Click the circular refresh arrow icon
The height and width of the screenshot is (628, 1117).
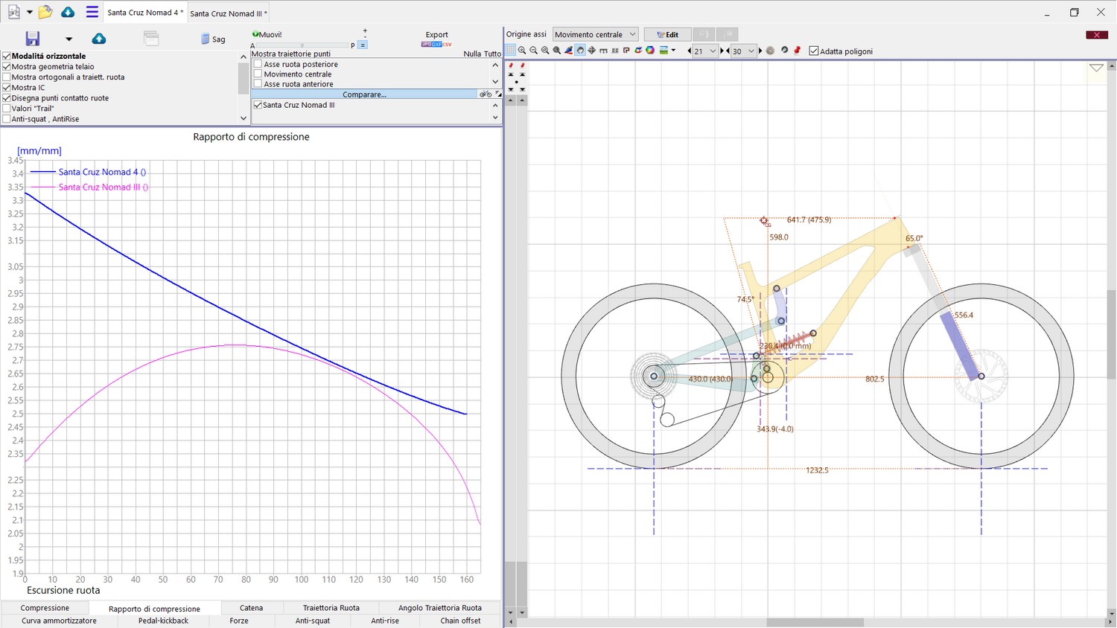(785, 50)
